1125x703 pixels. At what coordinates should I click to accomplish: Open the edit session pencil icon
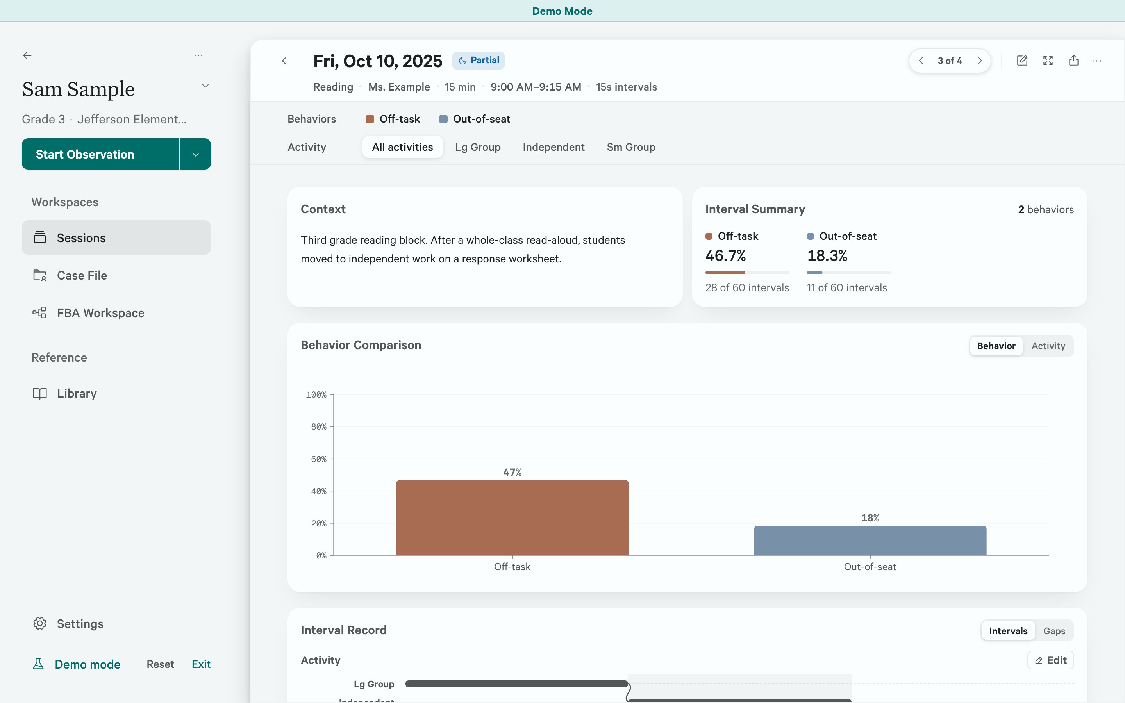click(1022, 61)
